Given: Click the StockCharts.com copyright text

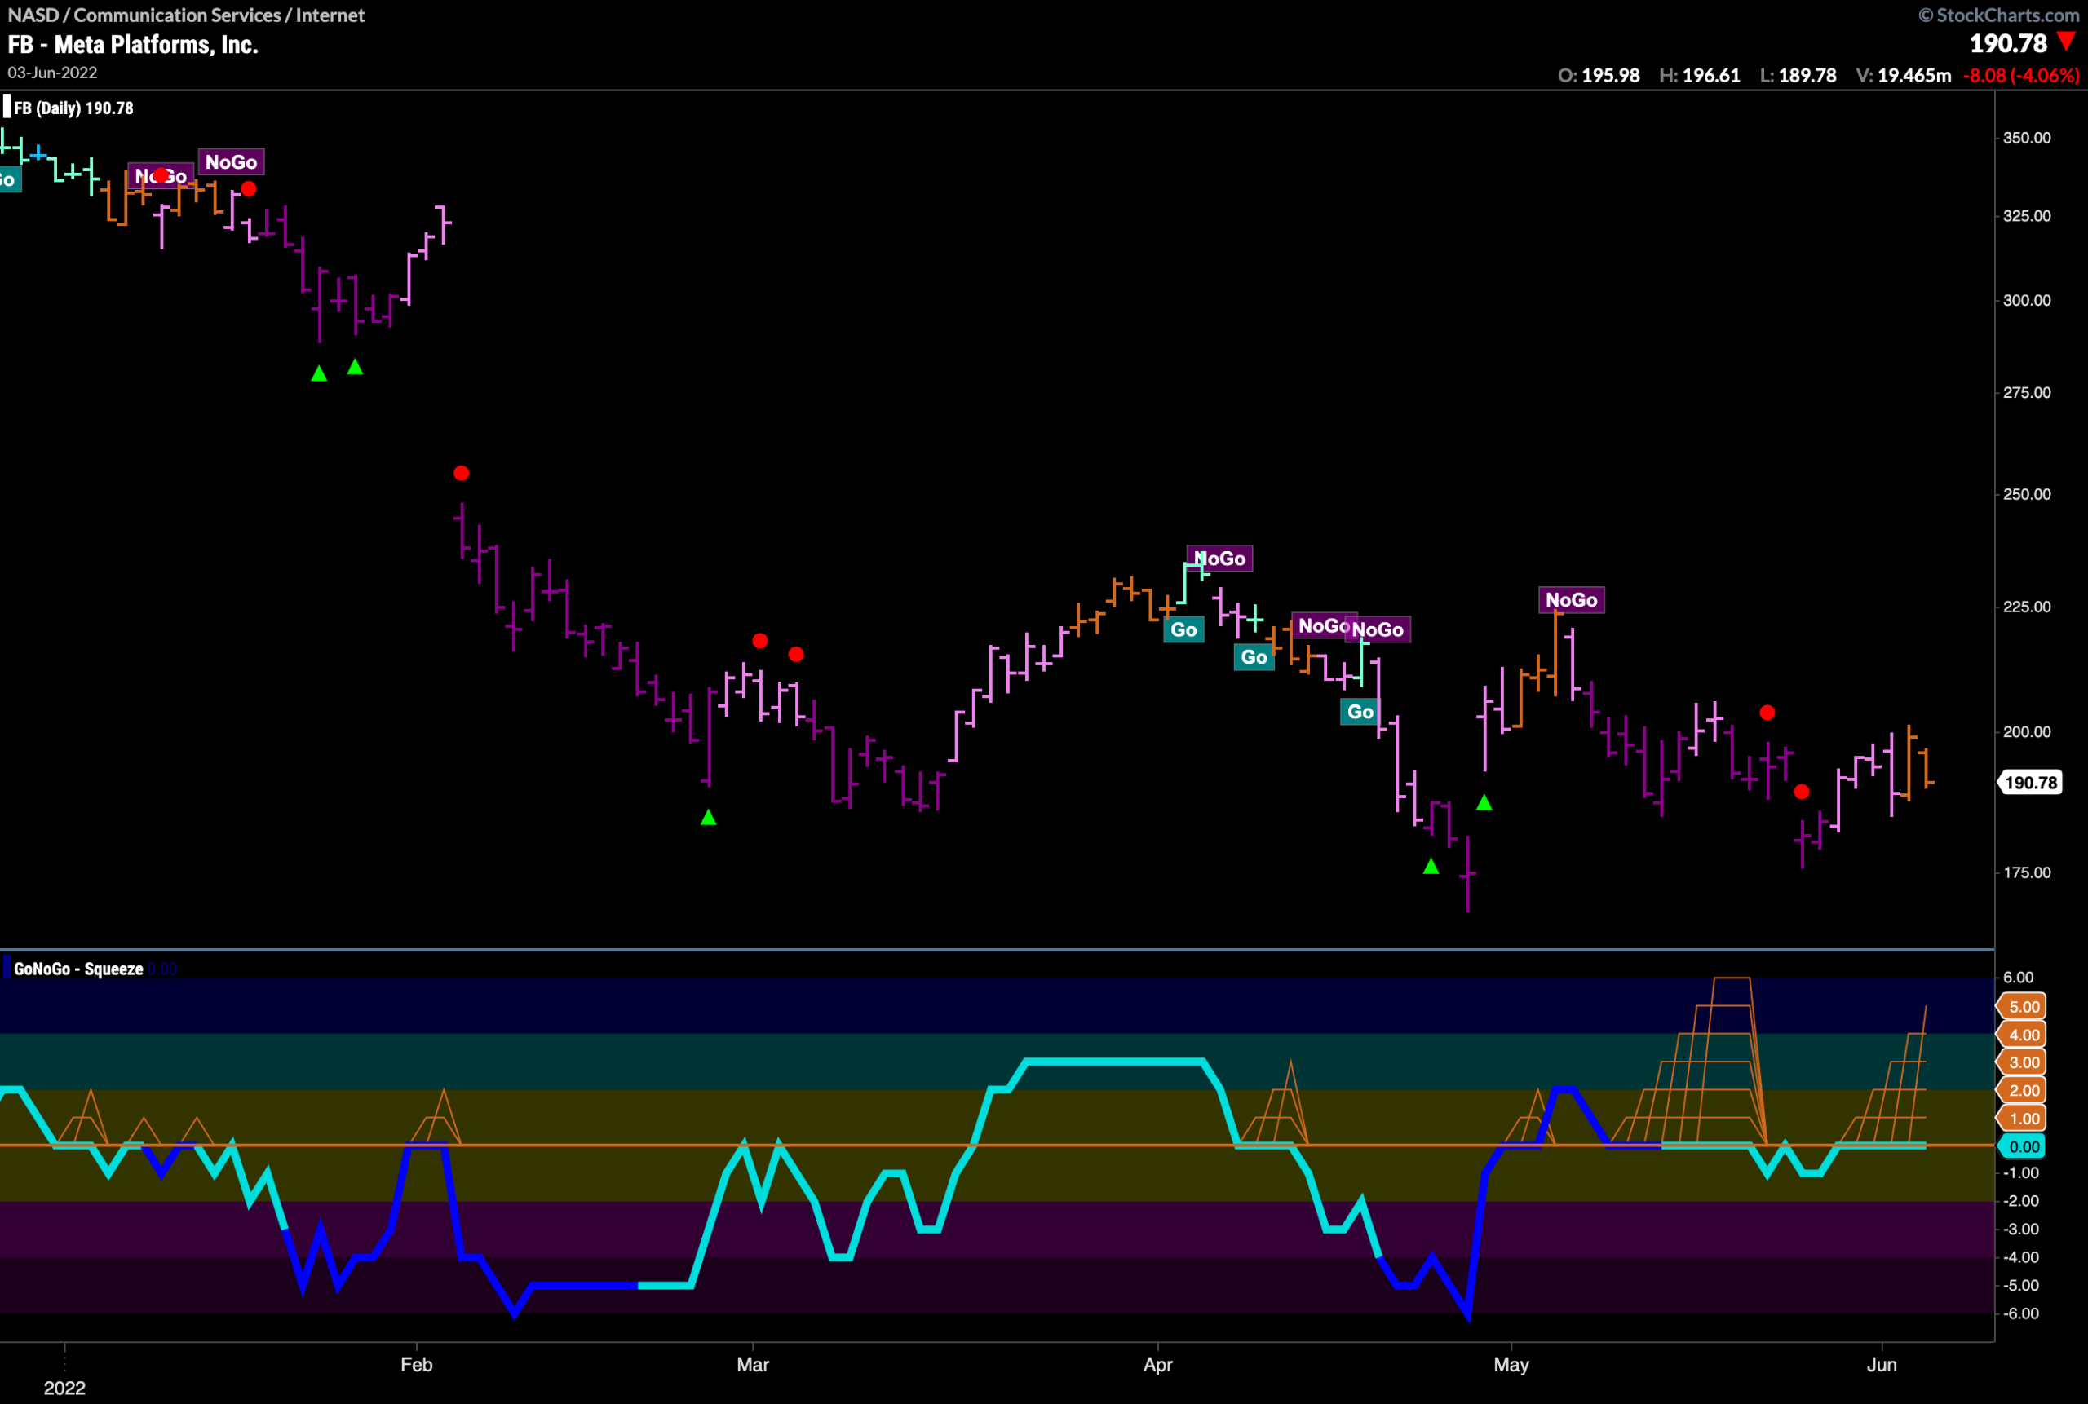Looking at the screenshot, I should (1999, 15).
